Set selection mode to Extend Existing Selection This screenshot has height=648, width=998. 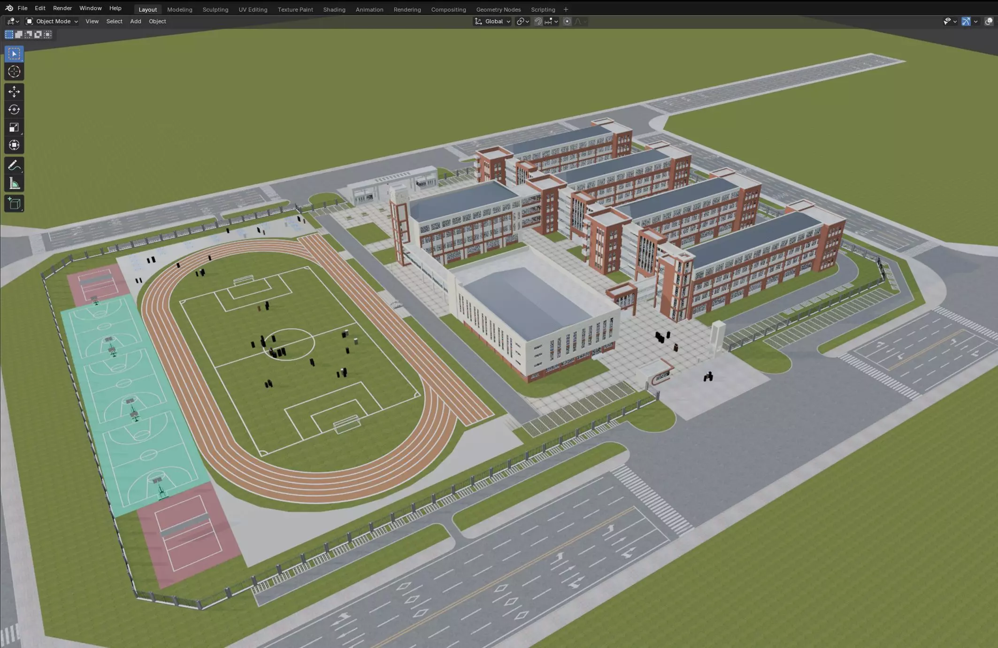click(19, 34)
